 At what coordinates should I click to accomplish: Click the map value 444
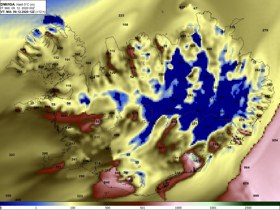(20, 72)
